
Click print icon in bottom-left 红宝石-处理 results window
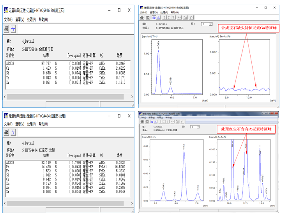click(7, 133)
